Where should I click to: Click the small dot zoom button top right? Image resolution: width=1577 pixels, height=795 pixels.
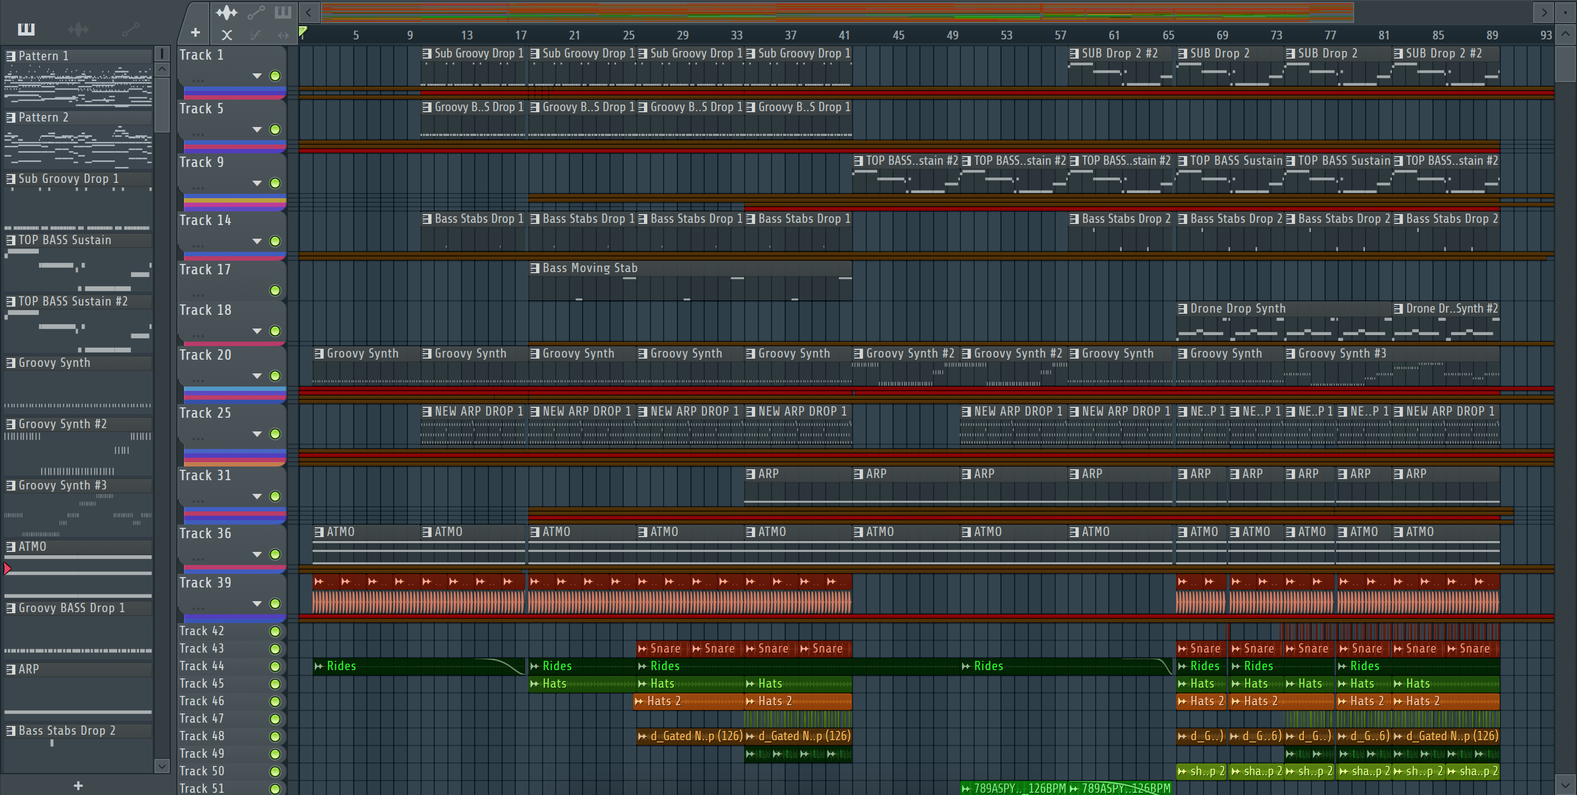(1566, 12)
